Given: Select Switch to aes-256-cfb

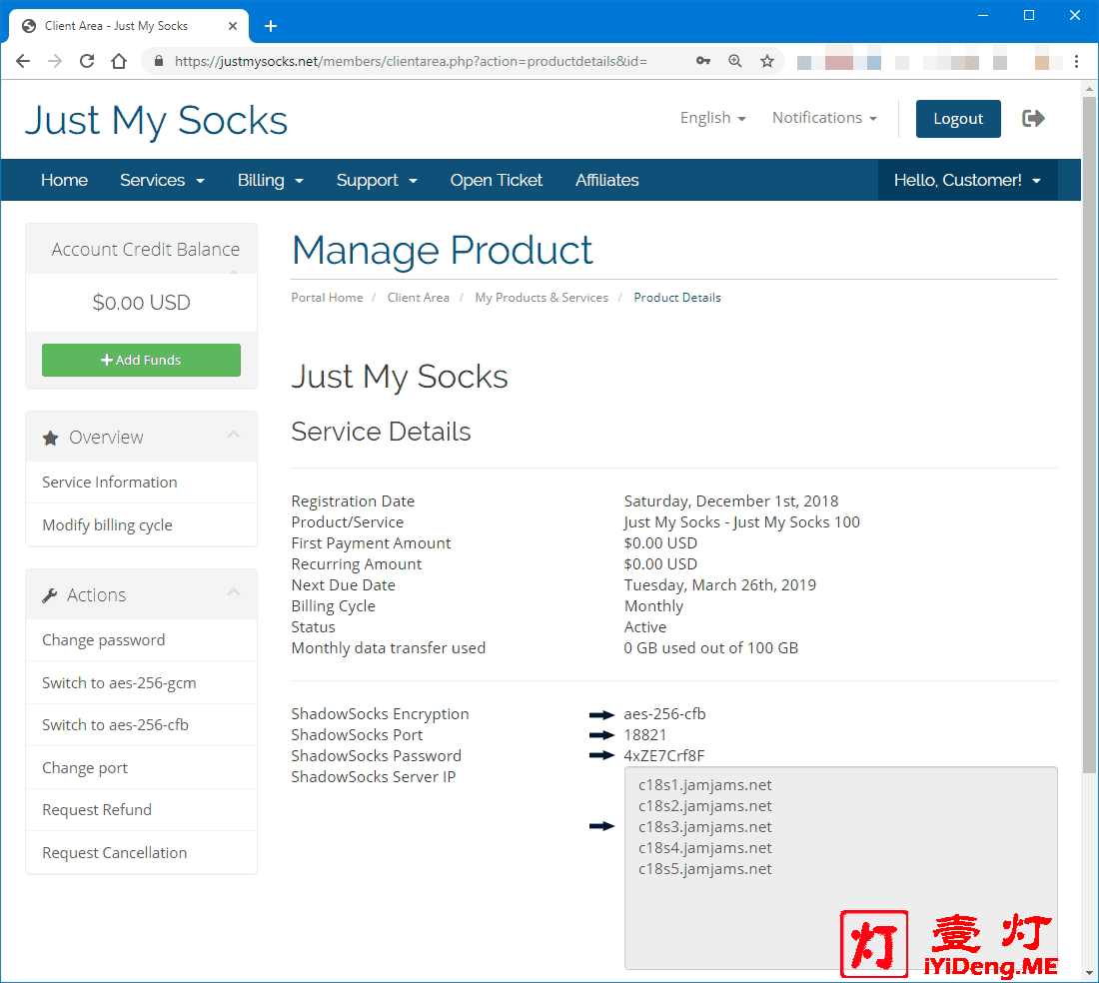Looking at the screenshot, I should pyautogui.click(x=142, y=724).
